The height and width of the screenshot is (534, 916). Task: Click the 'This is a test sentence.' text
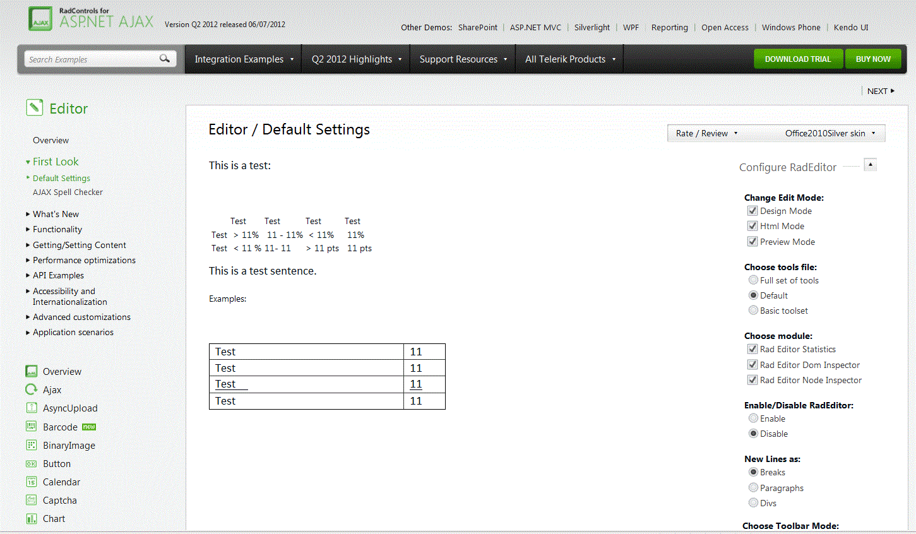pyautogui.click(x=263, y=271)
